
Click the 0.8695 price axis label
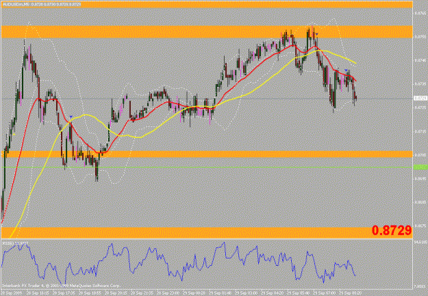click(x=420, y=178)
